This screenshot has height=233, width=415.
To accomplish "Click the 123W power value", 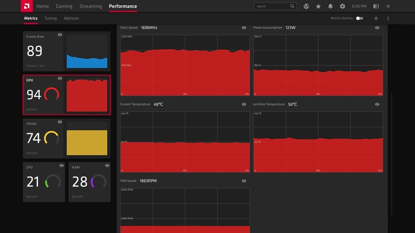I will (290, 28).
